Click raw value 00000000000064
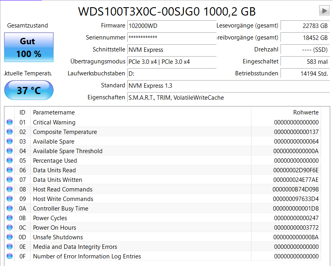333x266 pixels. click(296, 142)
